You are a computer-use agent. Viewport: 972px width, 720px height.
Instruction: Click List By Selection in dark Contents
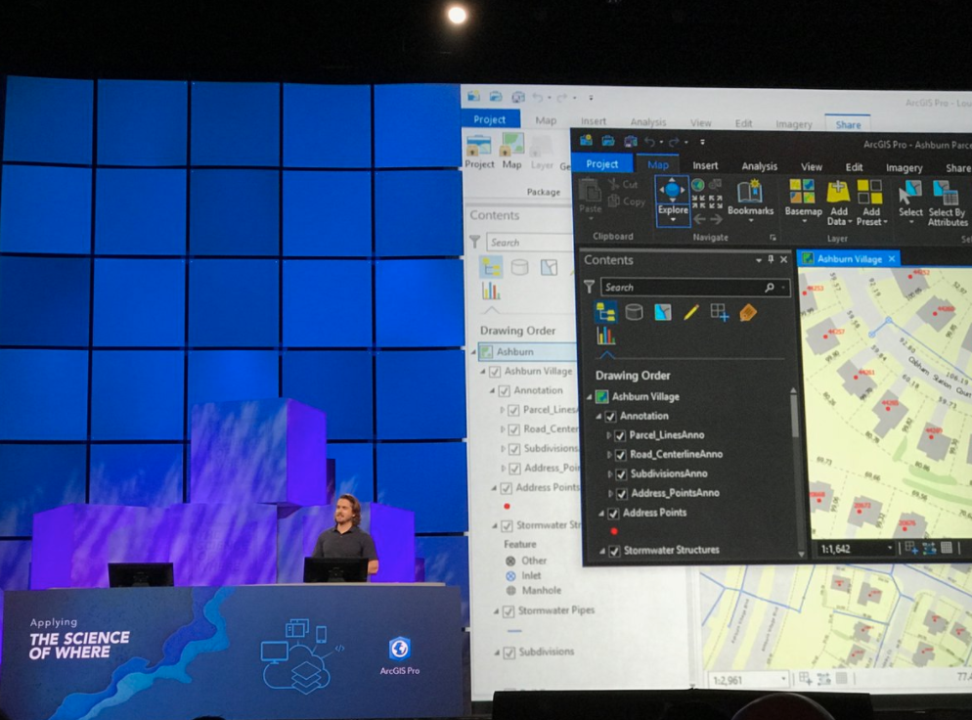coord(663,312)
